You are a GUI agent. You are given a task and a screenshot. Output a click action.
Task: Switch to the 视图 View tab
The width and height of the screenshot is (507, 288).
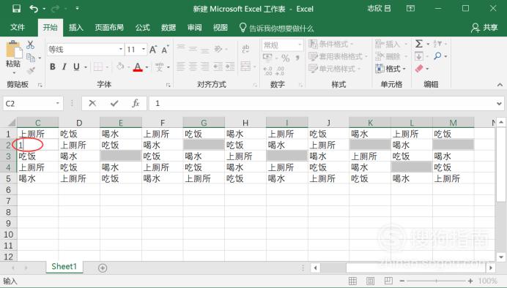tap(221, 28)
